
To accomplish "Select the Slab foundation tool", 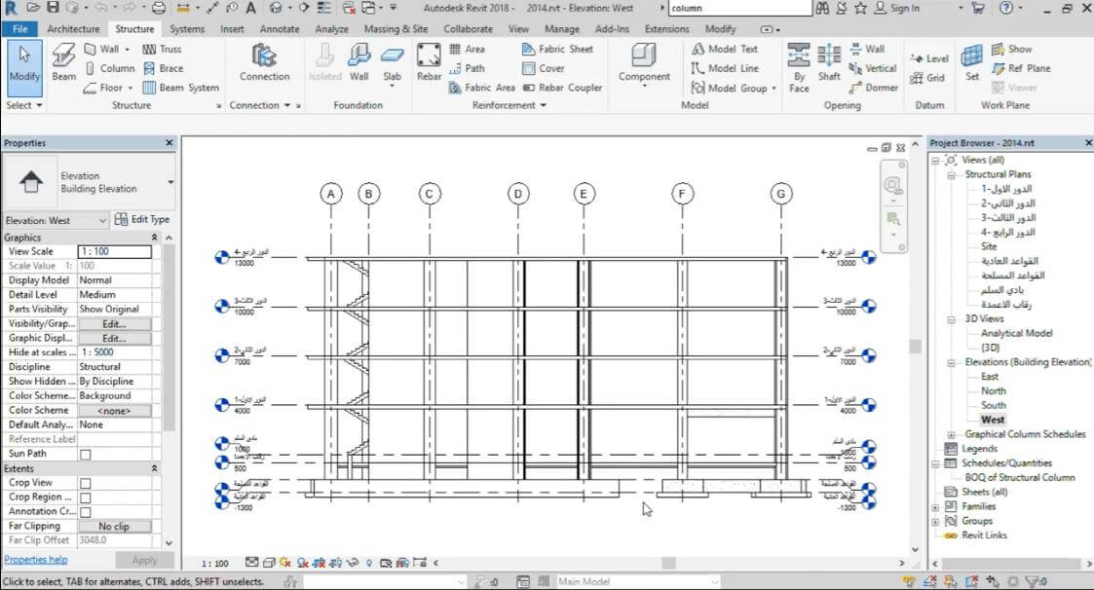I will pyautogui.click(x=392, y=61).
